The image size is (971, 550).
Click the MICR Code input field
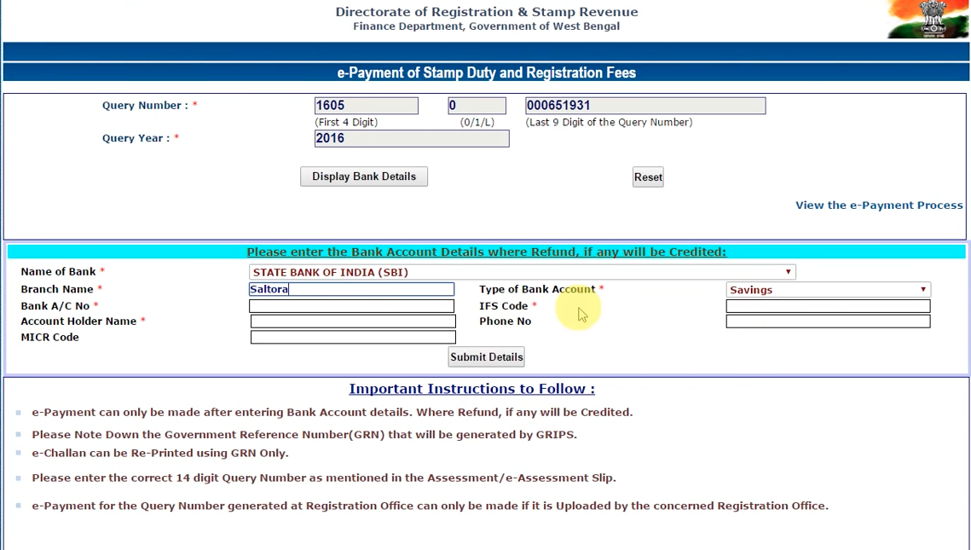[x=353, y=337]
